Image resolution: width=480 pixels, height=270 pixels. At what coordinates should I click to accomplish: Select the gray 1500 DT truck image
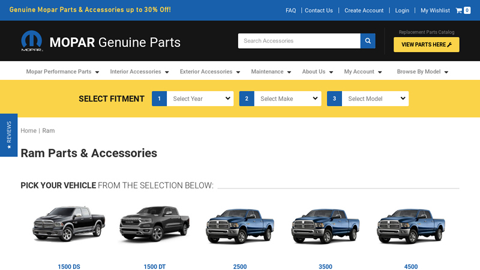coord(154,224)
